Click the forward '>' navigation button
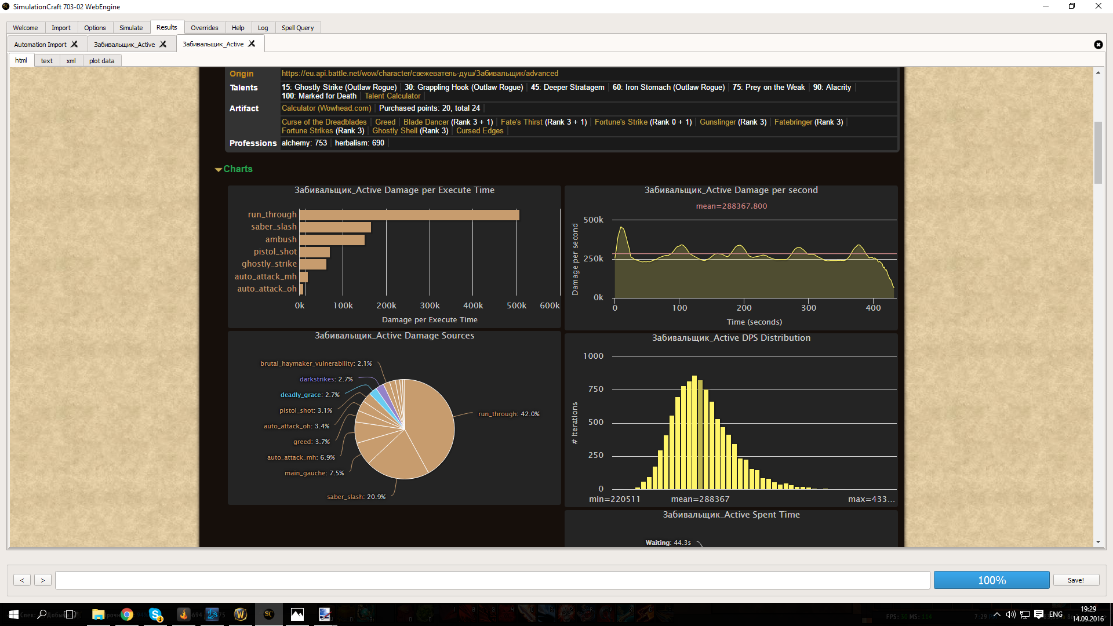Viewport: 1113px width, 626px height. click(x=43, y=580)
